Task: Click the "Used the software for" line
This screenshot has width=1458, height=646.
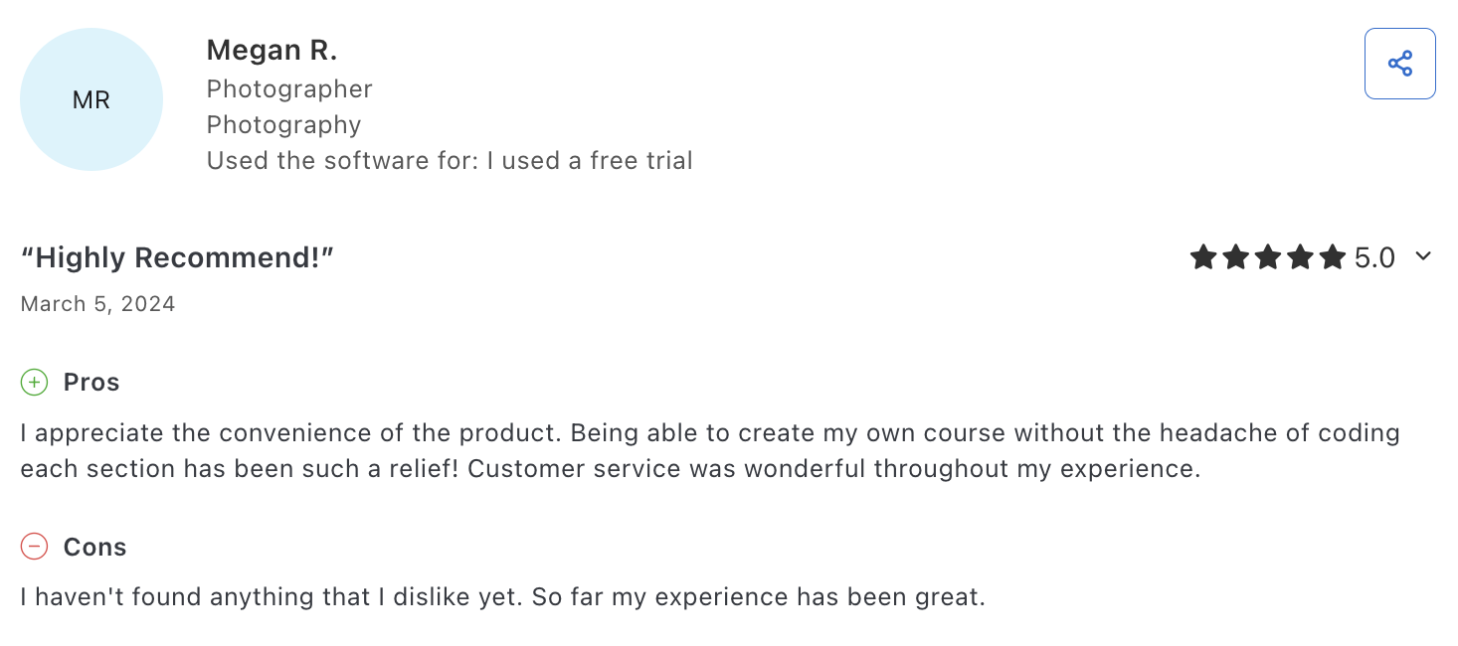Action: [450, 160]
